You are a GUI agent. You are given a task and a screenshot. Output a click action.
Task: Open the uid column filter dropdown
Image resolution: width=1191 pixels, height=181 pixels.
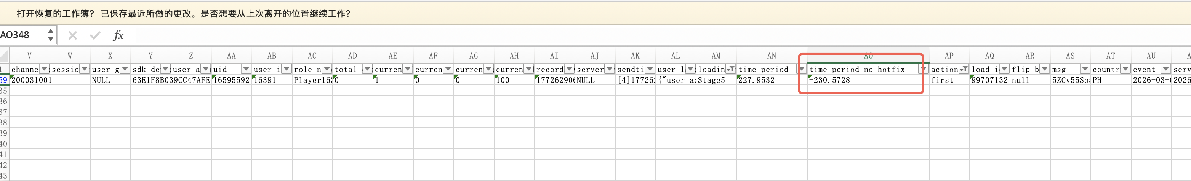(246, 69)
